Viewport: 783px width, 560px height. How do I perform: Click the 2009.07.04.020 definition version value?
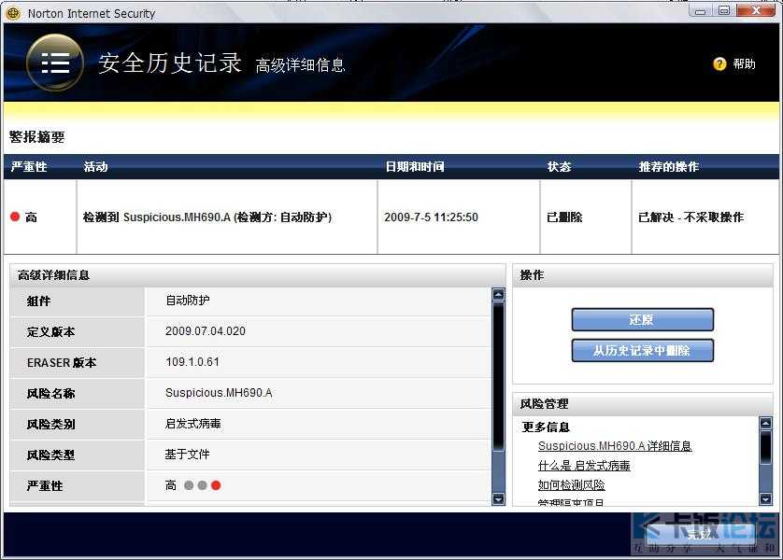206,331
